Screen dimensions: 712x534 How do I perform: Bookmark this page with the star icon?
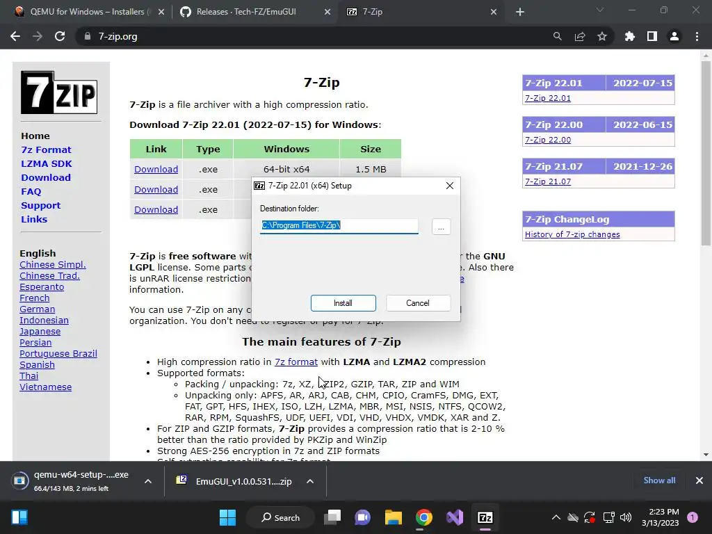click(602, 36)
